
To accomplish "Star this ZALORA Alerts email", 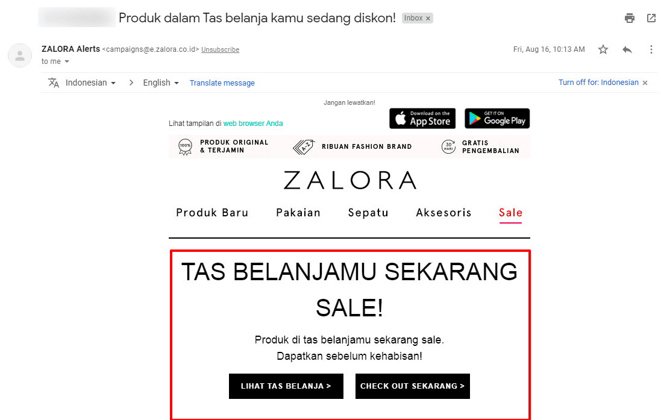I will [x=603, y=49].
